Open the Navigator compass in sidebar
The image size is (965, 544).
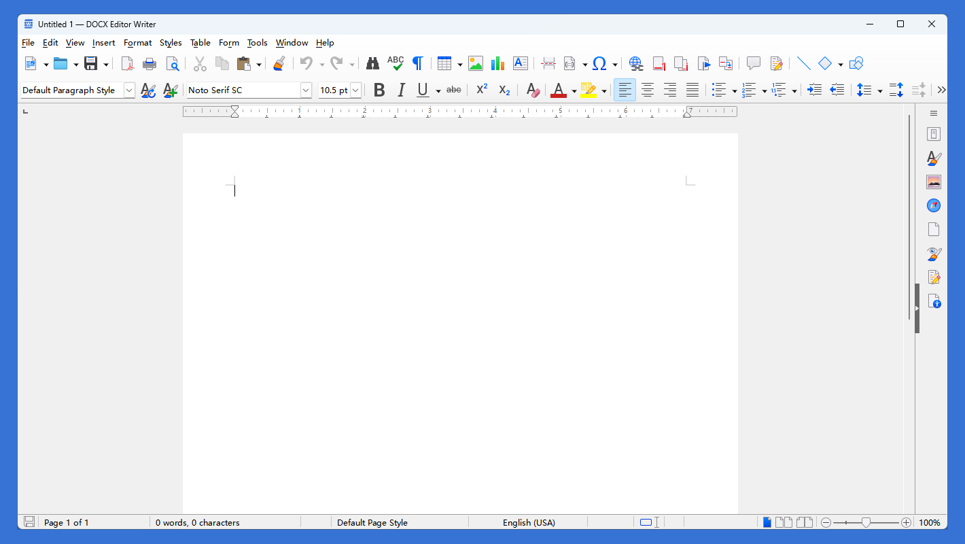pos(934,205)
